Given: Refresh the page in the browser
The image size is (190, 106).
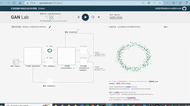Looking at the screenshot, I should pyautogui.click(x=14, y=3).
